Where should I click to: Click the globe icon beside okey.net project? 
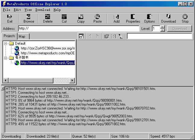17,63
